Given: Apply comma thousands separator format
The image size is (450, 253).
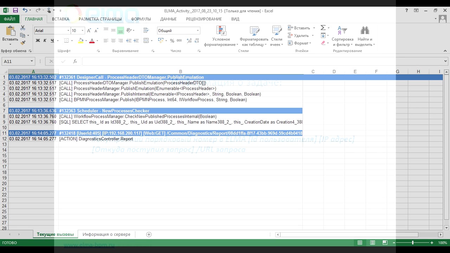Looking at the screenshot, I should coord(179,41).
